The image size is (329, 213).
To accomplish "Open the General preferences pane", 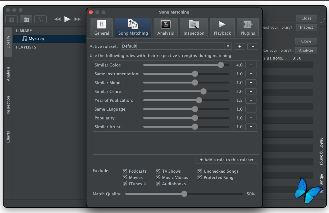I will (102, 27).
